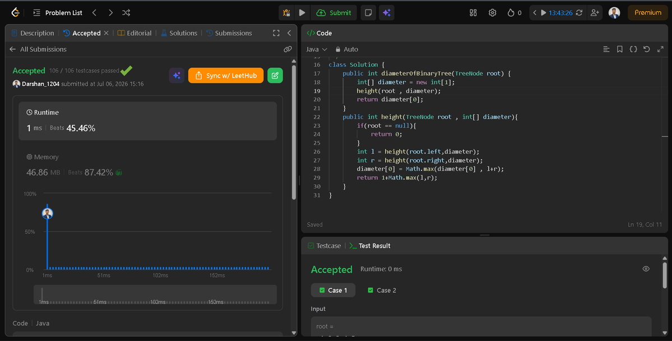This screenshot has width=672, height=341.
Task: Open the profile avatar menu
Action: [x=614, y=13]
